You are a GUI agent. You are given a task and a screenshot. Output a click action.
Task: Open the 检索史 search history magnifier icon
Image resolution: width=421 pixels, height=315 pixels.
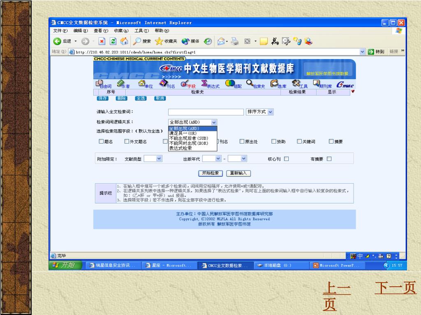point(255,84)
